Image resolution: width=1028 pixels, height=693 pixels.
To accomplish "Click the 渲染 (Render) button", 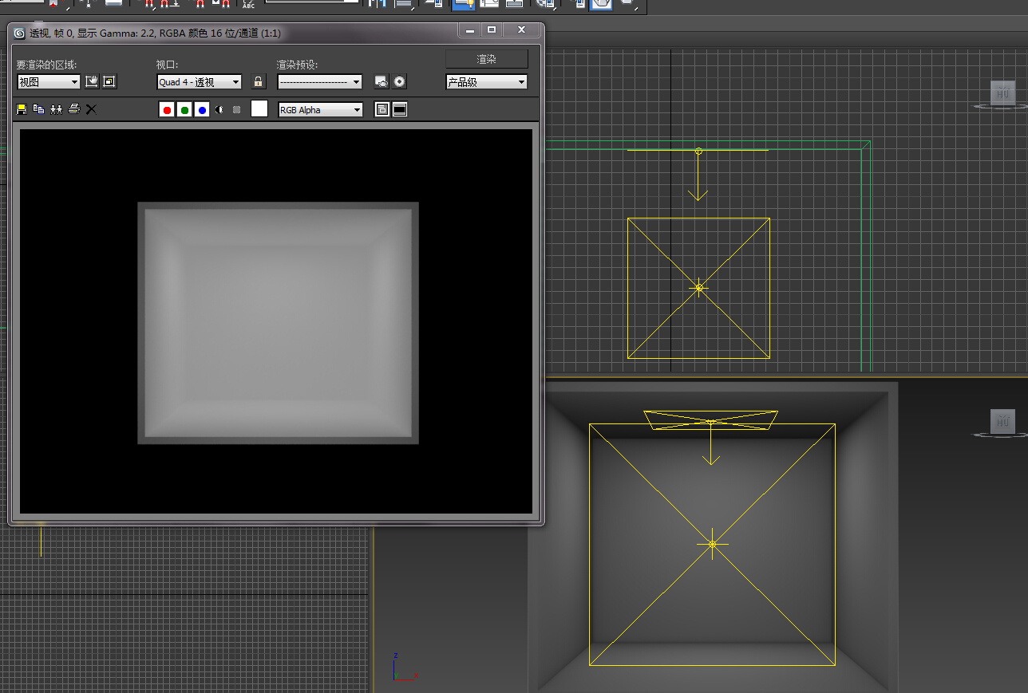I will (x=487, y=59).
